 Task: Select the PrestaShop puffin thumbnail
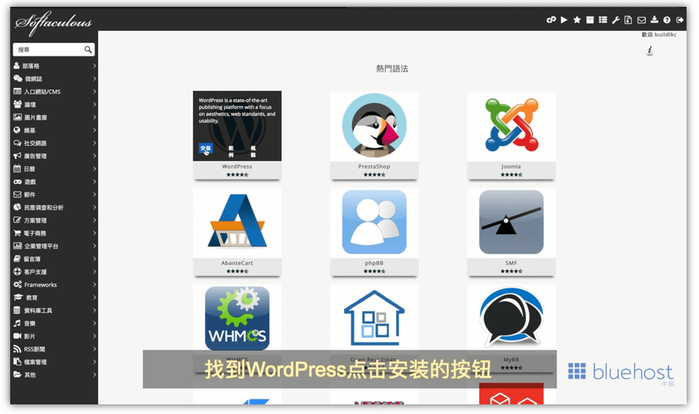[x=374, y=126]
